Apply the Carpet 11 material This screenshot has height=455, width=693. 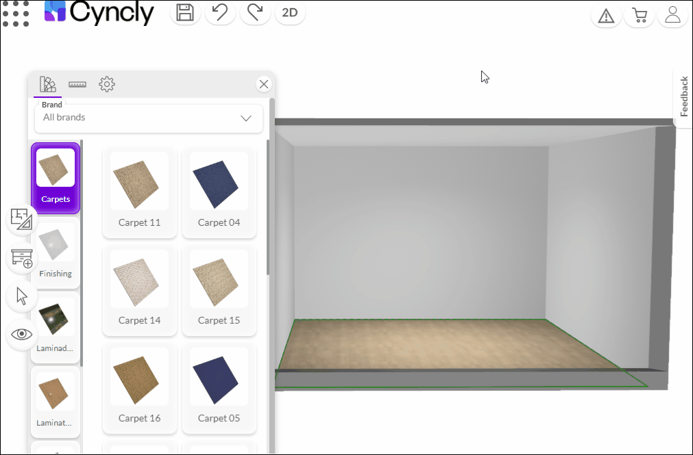(140, 193)
